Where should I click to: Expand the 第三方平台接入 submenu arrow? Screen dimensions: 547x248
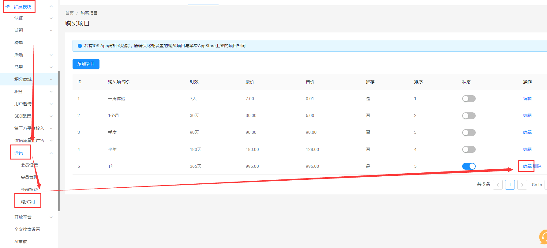(51, 129)
